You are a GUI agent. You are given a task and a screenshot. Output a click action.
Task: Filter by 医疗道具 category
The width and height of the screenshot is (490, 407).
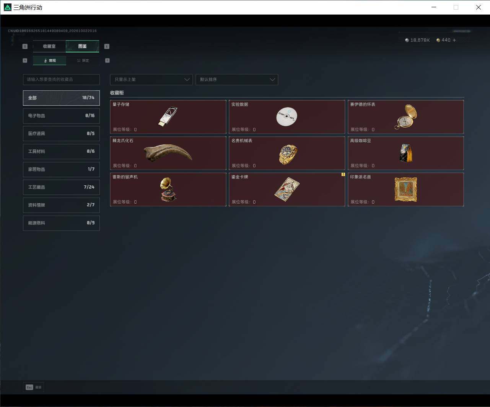coord(61,134)
